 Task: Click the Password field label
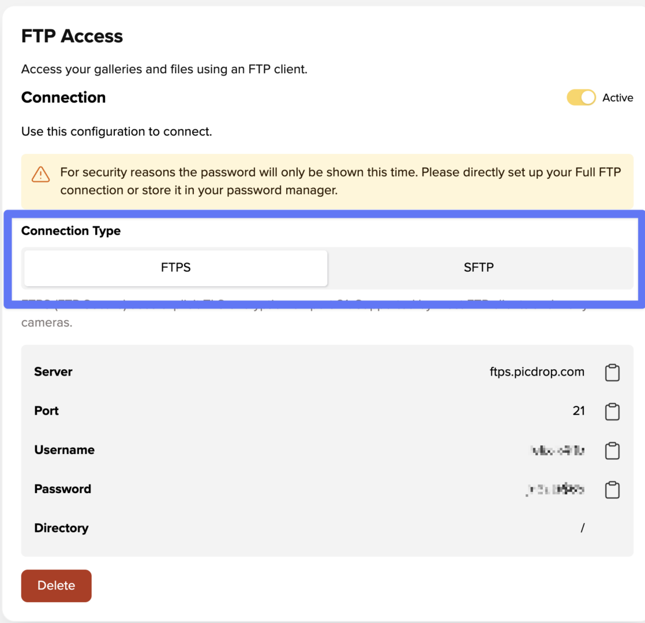(62, 489)
